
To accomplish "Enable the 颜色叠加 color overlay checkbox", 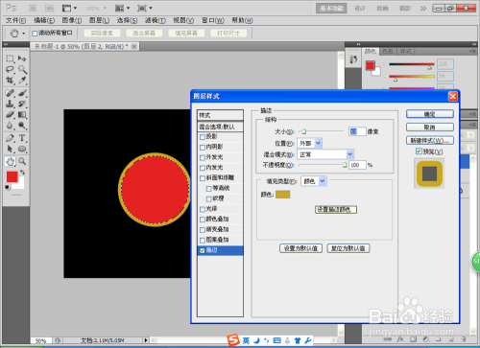I will pos(203,220).
